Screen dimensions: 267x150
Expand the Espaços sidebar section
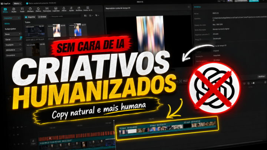tap(13, 44)
